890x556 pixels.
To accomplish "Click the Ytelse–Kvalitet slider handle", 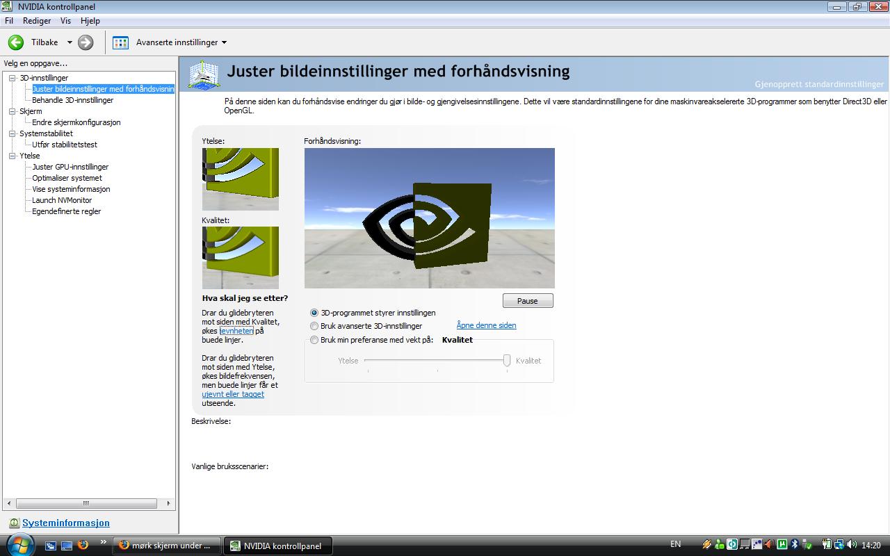I will 507,360.
